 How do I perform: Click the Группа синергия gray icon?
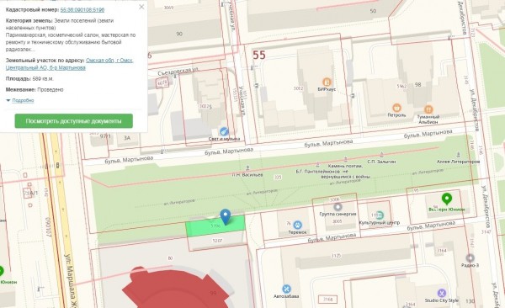pos(338,207)
